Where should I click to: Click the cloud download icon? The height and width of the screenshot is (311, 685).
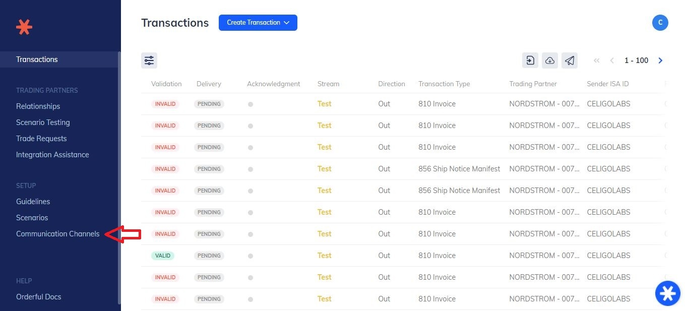550,60
